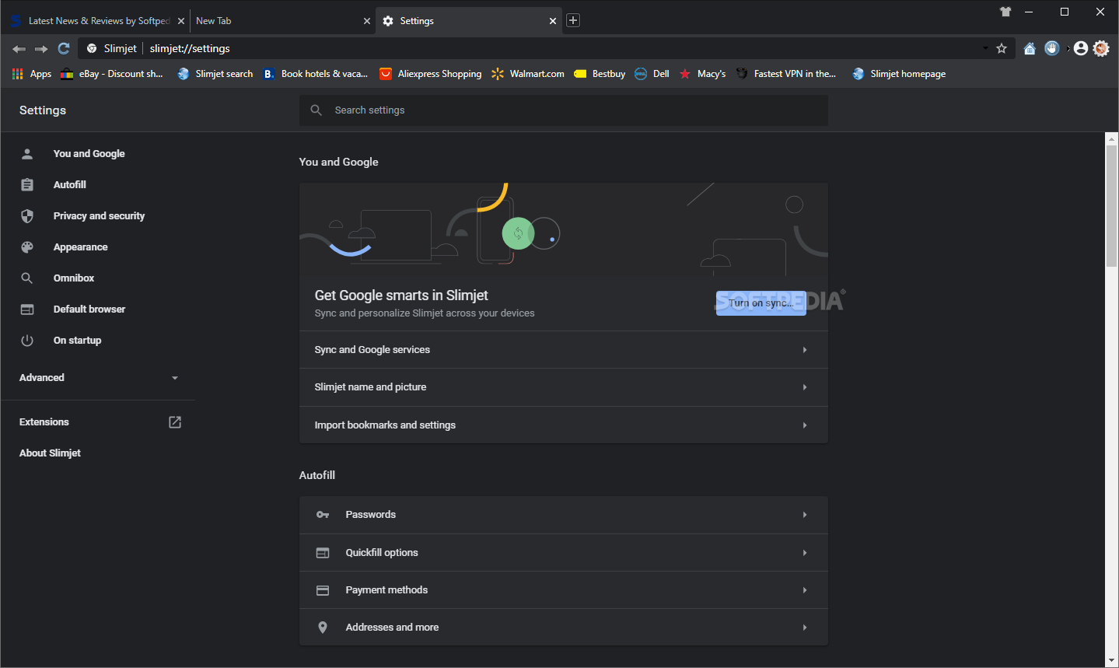Open the skin (shirt) theme icon
Image resolution: width=1119 pixels, height=668 pixels.
point(1005,12)
